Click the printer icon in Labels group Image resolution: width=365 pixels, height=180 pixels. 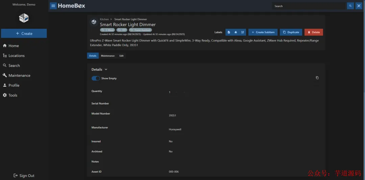pos(236,32)
